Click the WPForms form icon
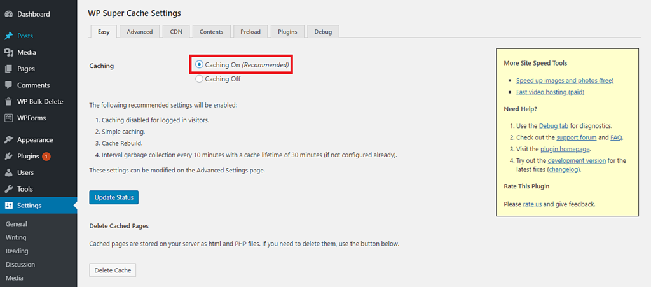 [x=8, y=118]
